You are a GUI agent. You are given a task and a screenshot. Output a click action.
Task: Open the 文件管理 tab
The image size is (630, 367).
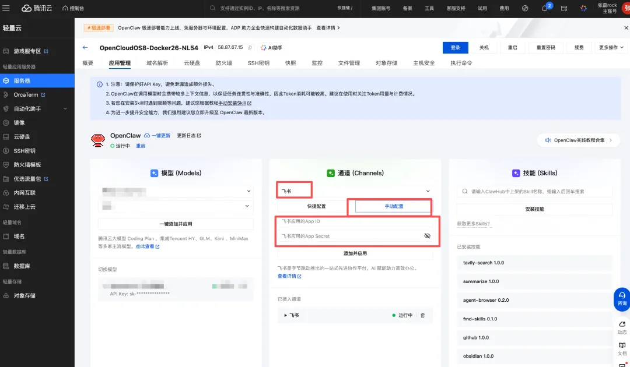(x=349, y=63)
